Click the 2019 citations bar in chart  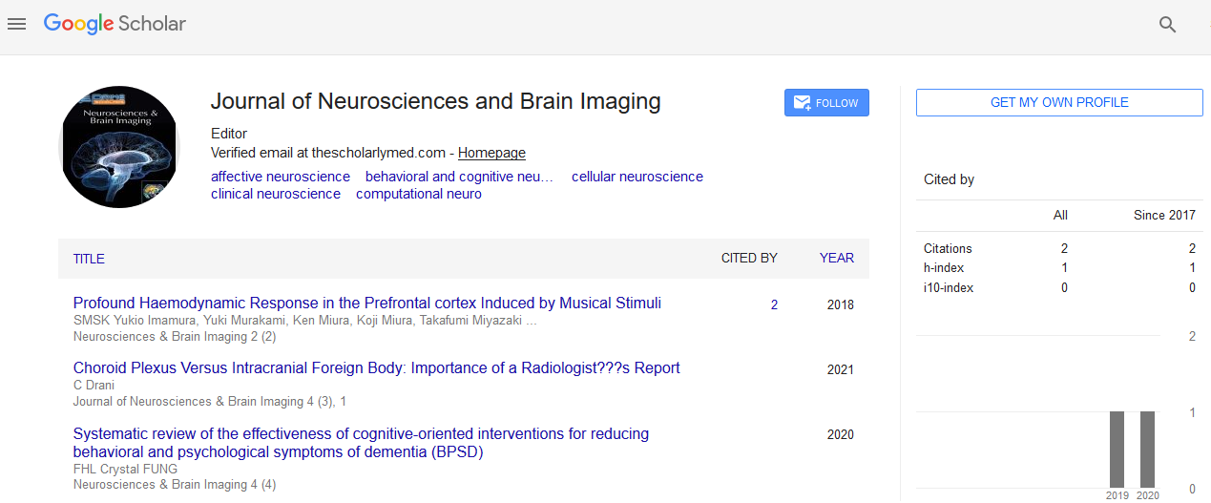click(1117, 450)
